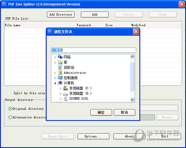The image size is (186, 148).
Task: Click the folder tree vertical scrollbar thumb
Action: (x=132, y=77)
